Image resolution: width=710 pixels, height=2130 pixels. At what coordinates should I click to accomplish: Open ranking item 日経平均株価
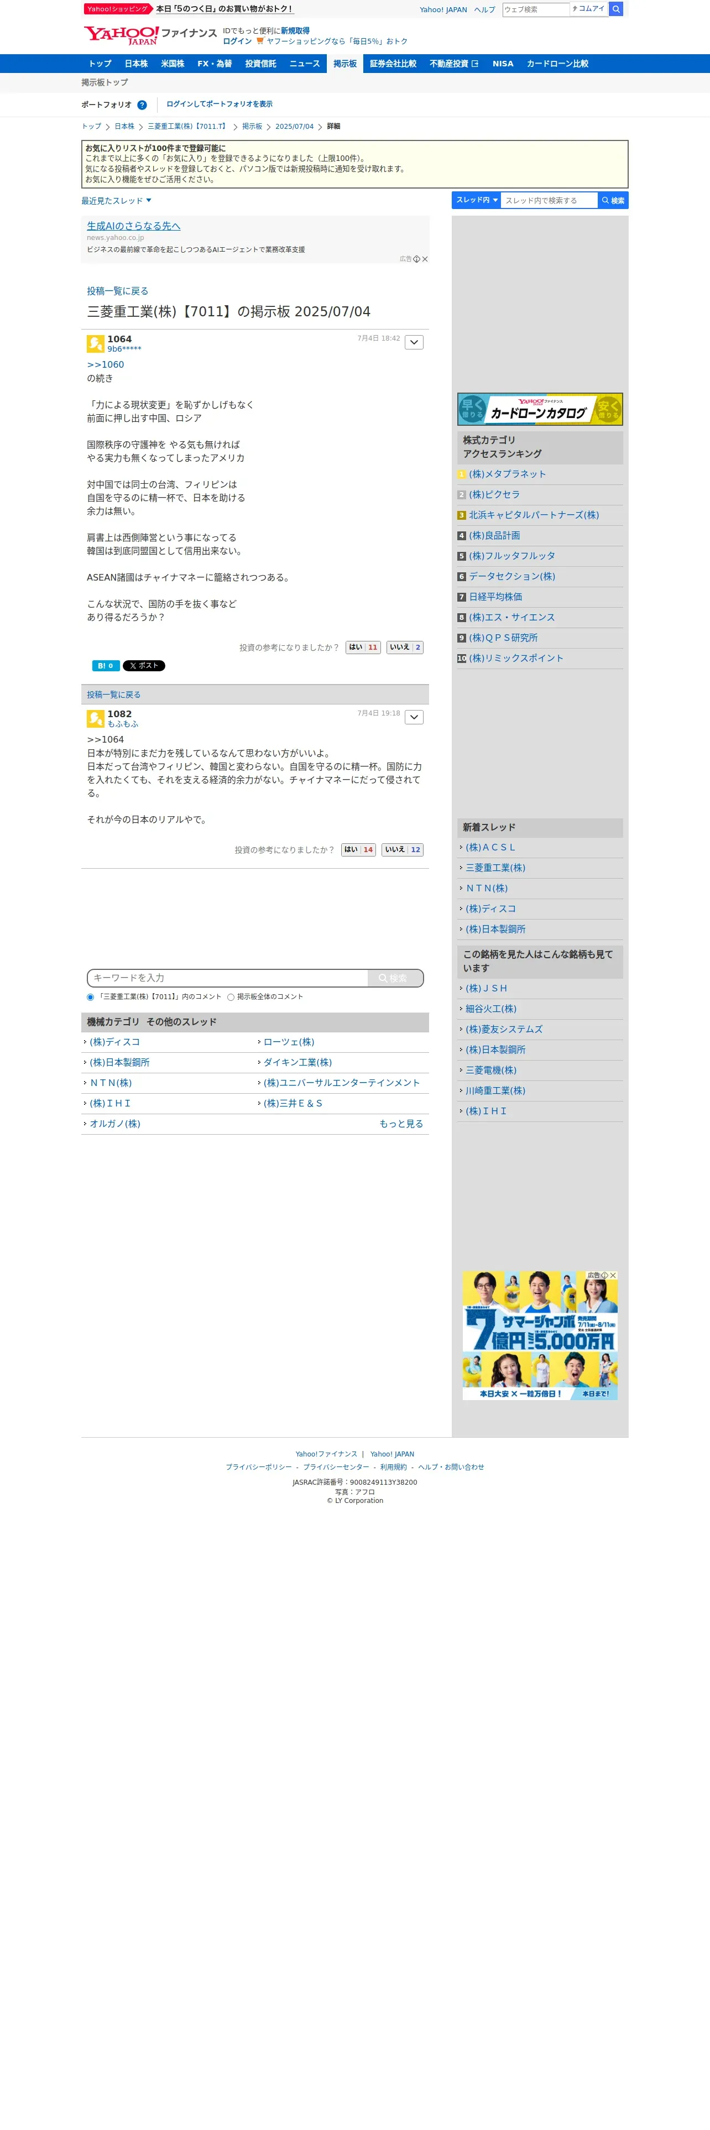click(495, 597)
